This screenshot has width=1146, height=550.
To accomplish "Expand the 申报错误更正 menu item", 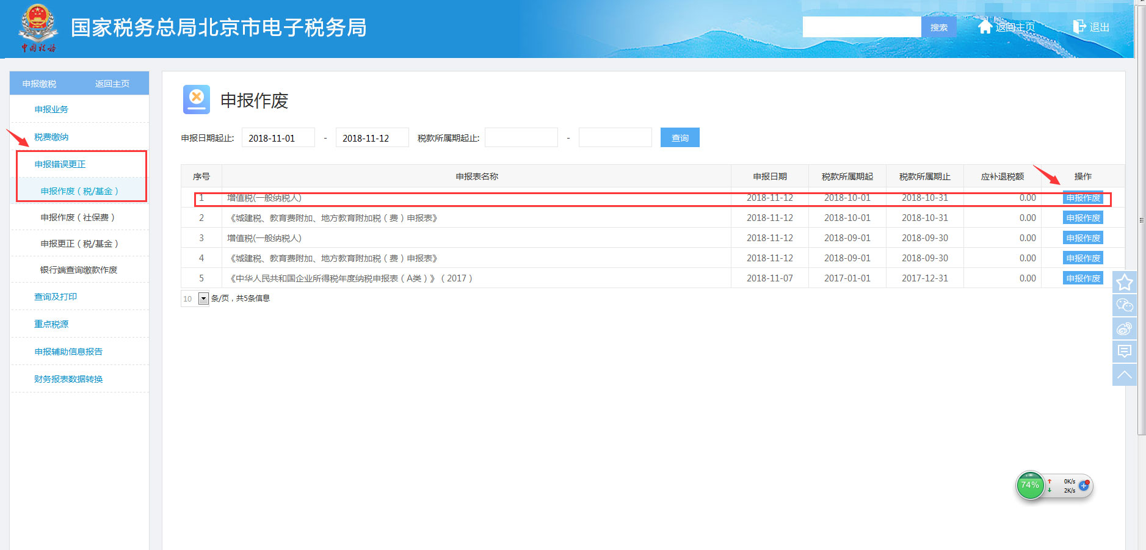I will tap(60, 164).
